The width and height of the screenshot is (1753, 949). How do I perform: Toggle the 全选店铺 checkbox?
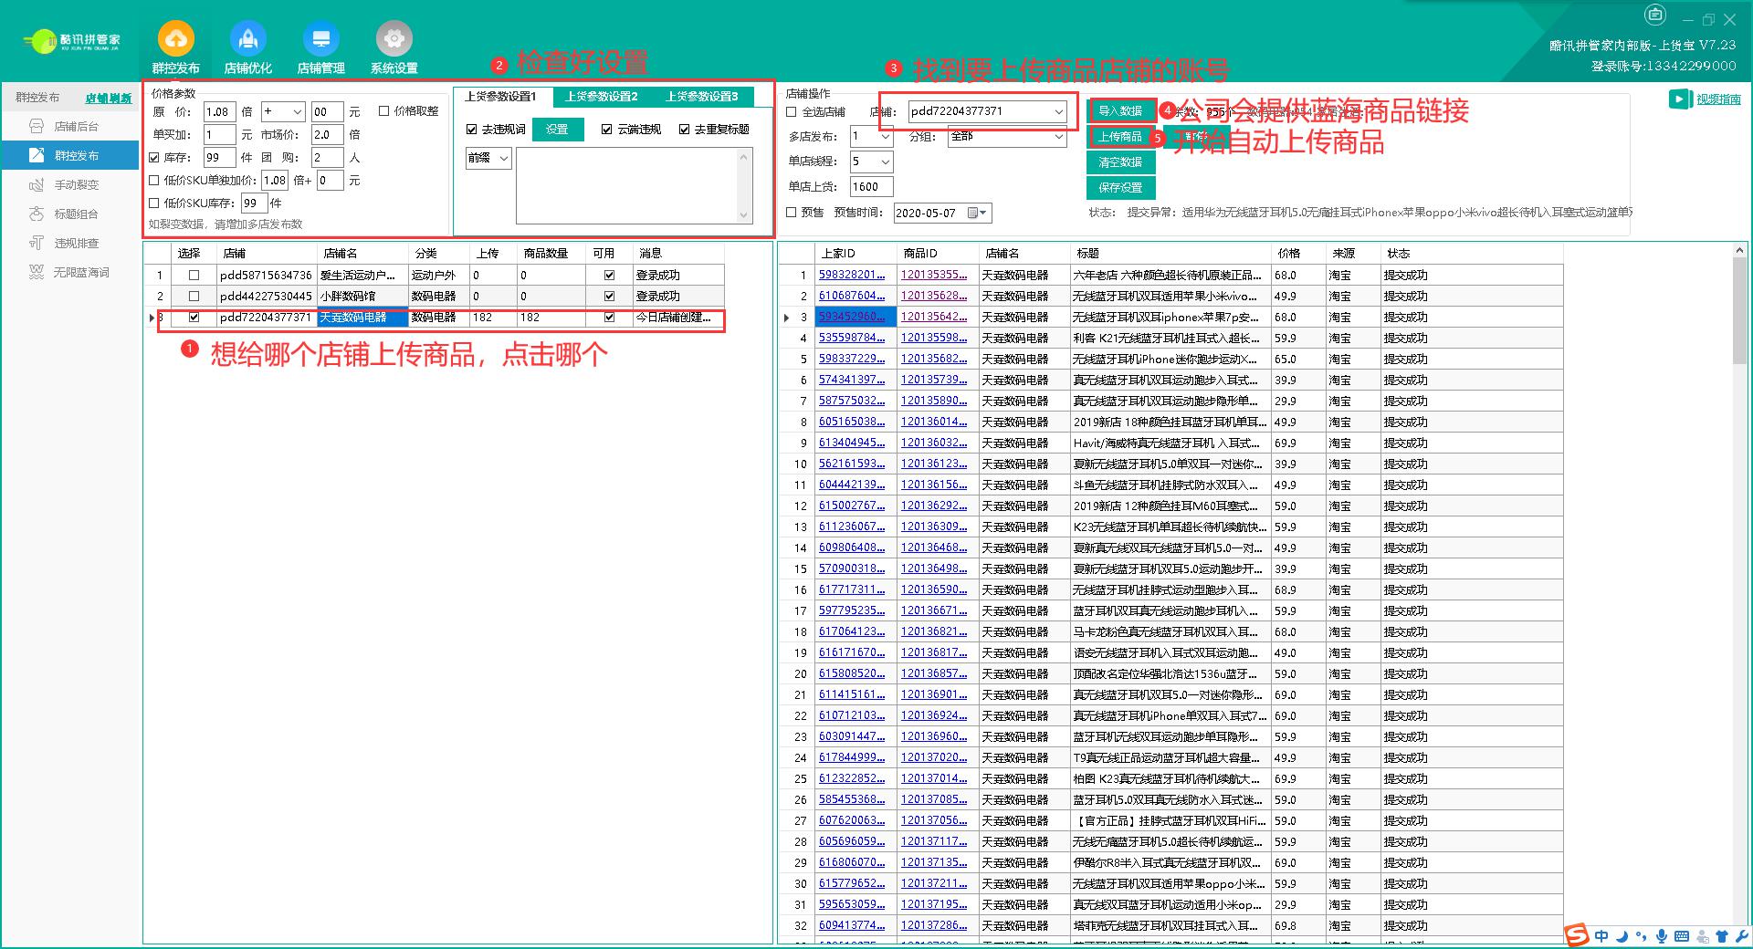coord(792,112)
